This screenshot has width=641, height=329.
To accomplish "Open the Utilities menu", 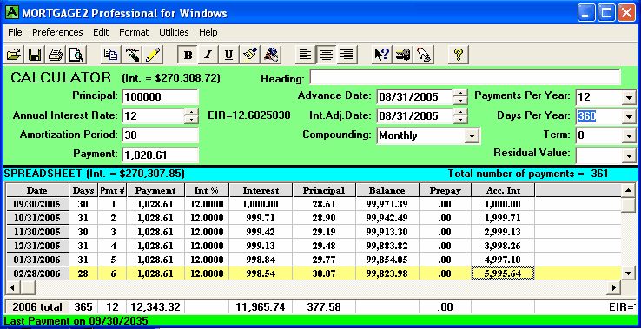I will click(174, 32).
